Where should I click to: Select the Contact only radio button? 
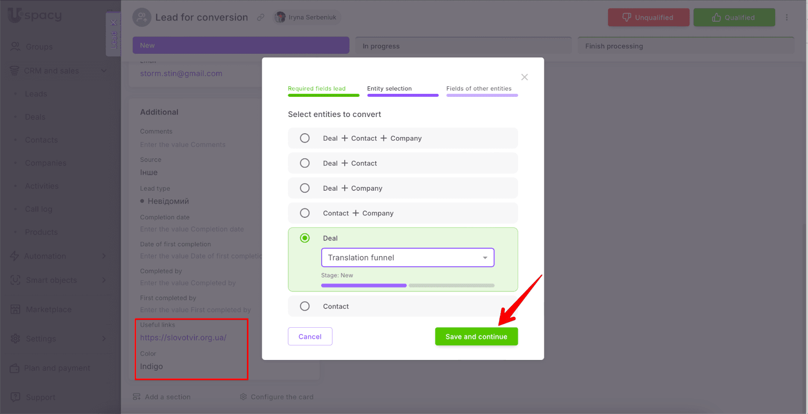pos(305,306)
